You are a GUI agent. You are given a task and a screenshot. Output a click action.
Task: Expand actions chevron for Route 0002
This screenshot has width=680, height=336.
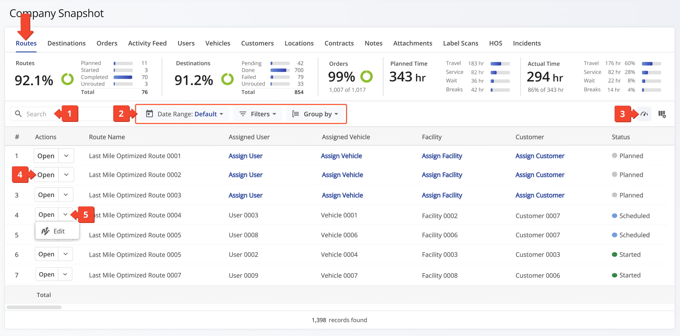[66, 175]
